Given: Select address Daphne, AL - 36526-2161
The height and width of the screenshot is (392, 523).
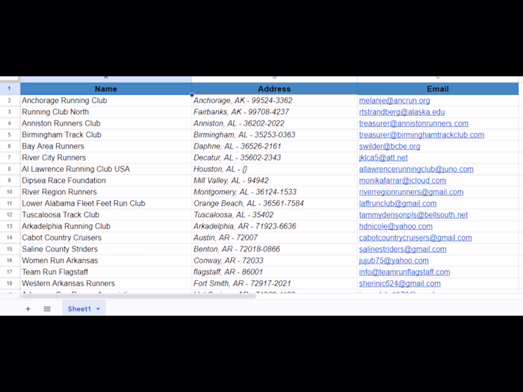Looking at the screenshot, I should 274,146.
